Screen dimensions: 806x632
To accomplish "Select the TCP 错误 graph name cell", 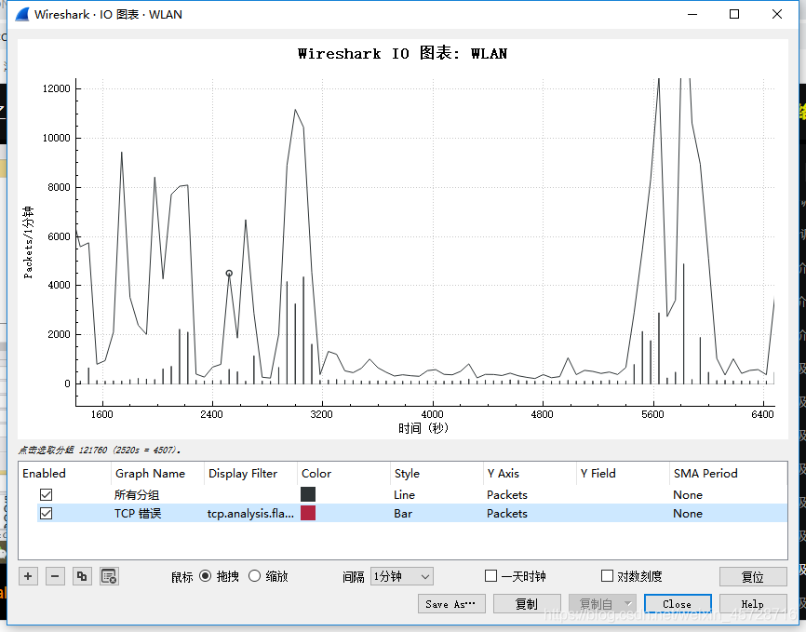I will tap(138, 513).
